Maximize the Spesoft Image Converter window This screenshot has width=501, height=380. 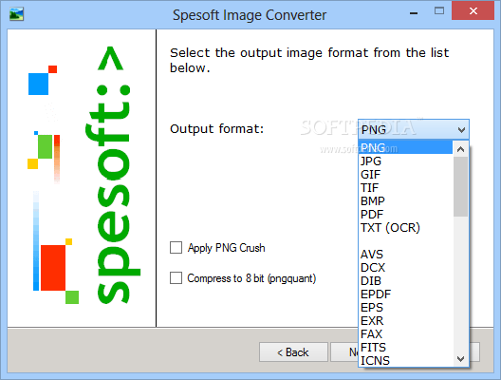pos(439,11)
